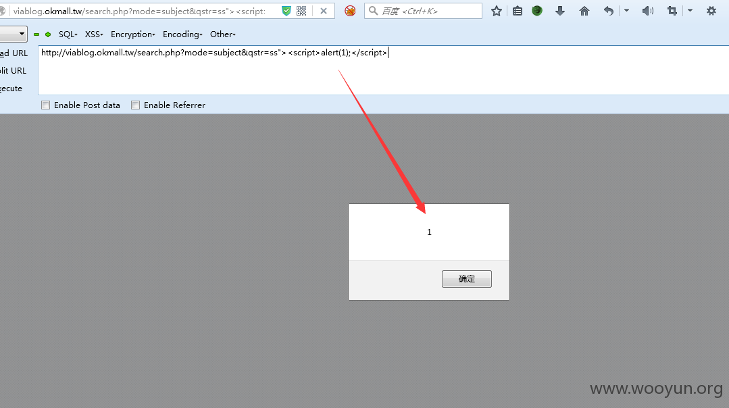Open the QR code icon in address bar
729x408 pixels.
click(x=301, y=11)
